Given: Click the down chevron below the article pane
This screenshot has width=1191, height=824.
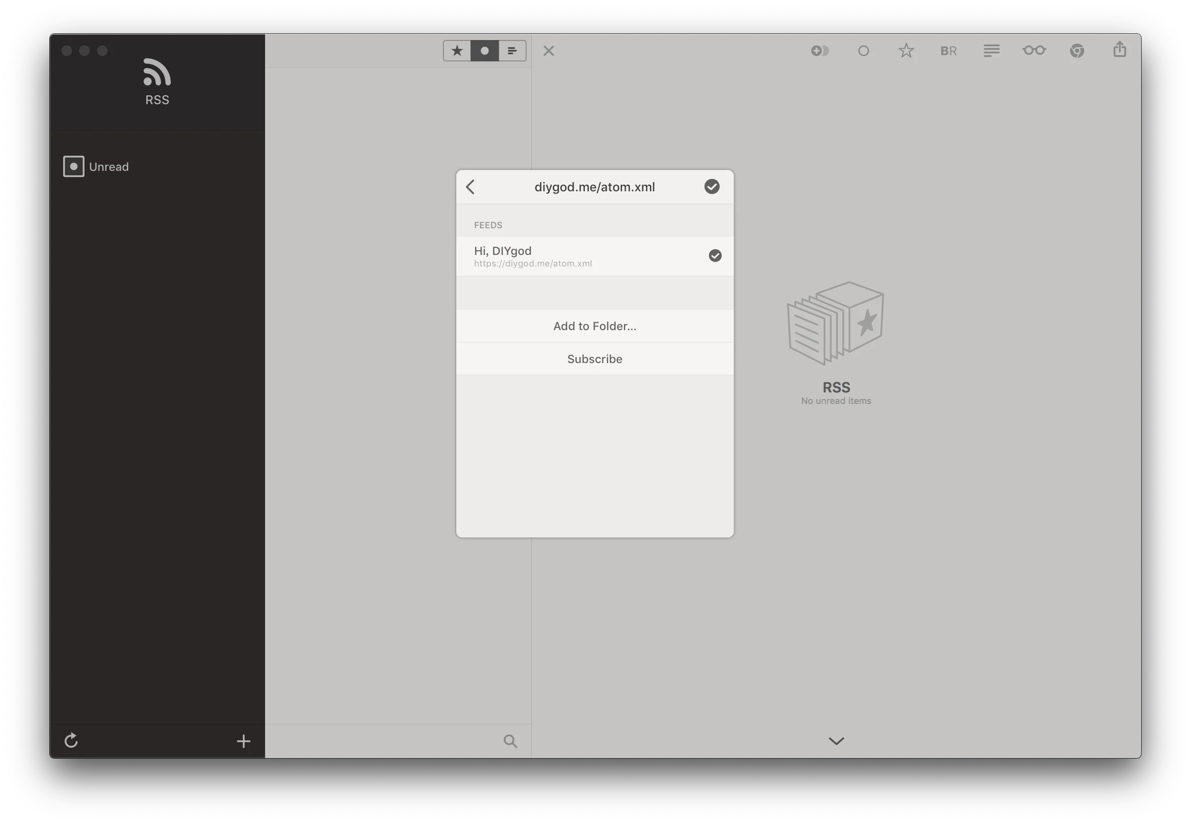Looking at the screenshot, I should [836, 741].
